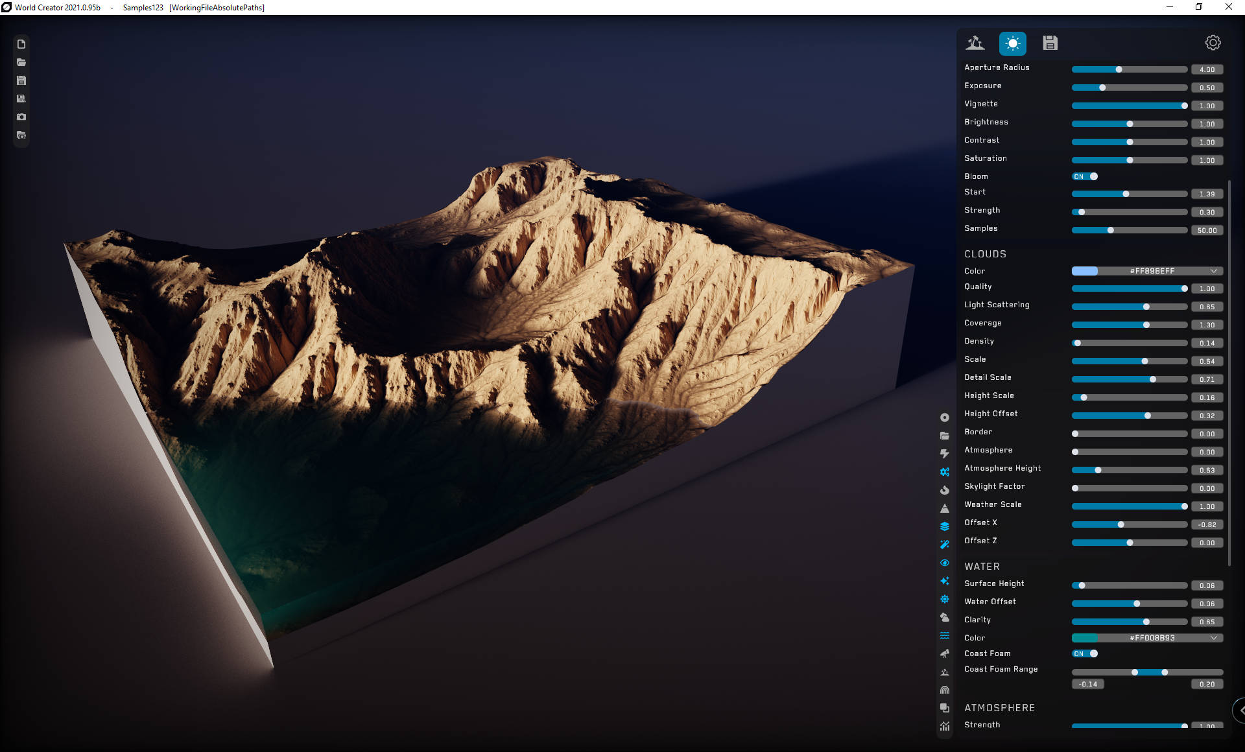Click the layers stack icon in side strip
The width and height of the screenshot is (1245, 752).
pos(945,526)
